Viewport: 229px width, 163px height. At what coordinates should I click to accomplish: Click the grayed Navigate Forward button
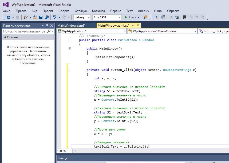pos(18,17)
